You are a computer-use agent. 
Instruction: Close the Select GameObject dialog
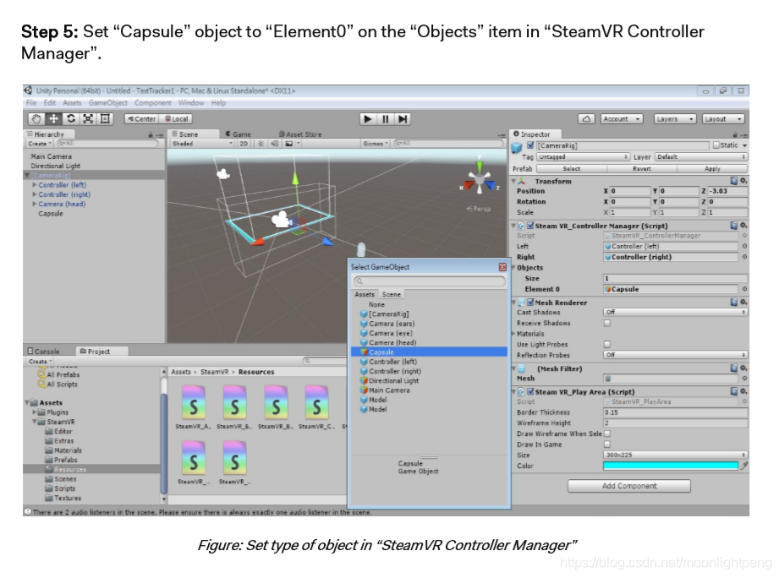pos(502,267)
